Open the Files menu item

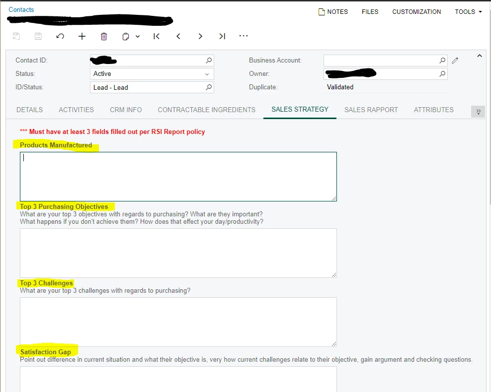370,12
